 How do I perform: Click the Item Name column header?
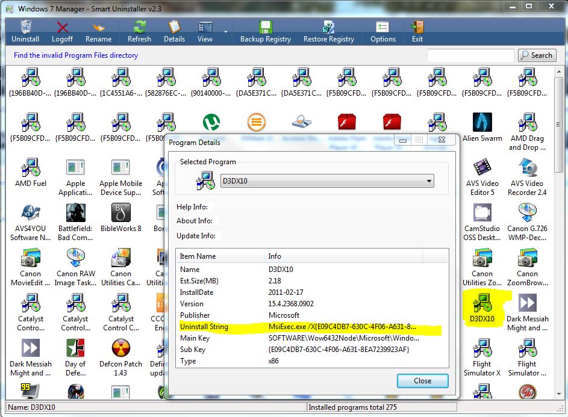pos(220,256)
